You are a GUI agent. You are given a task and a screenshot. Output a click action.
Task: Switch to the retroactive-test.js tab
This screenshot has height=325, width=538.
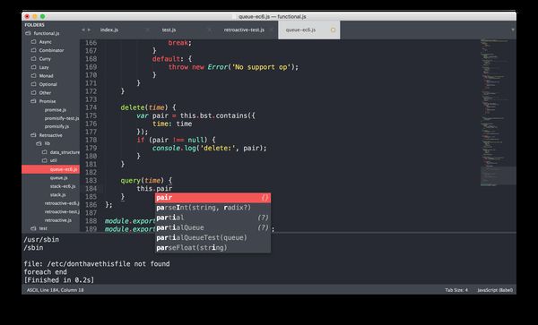pyautogui.click(x=244, y=30)
